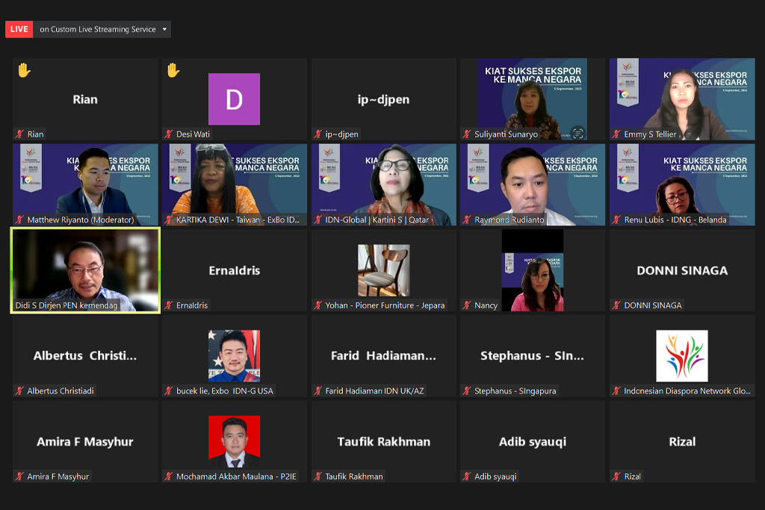Screen dimensions: 765x510
Task: Click the chair picture on Yohan's tile
Action: coord(383,270)
